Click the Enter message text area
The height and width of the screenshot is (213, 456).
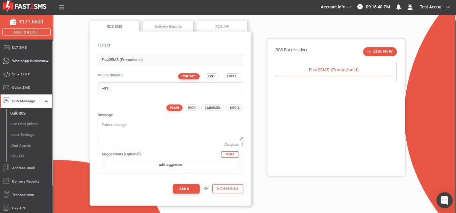(170, 130)
